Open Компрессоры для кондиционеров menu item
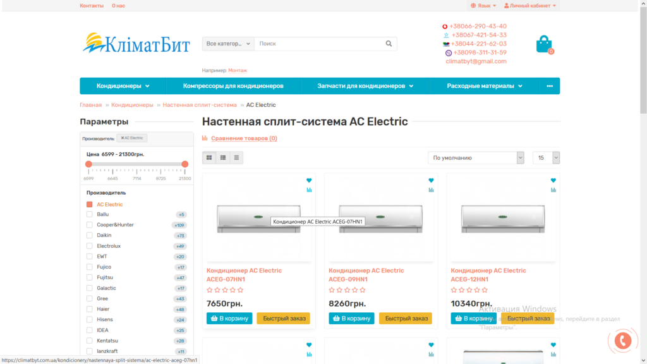The image size is (647, 364). click(x=233, y=86)
